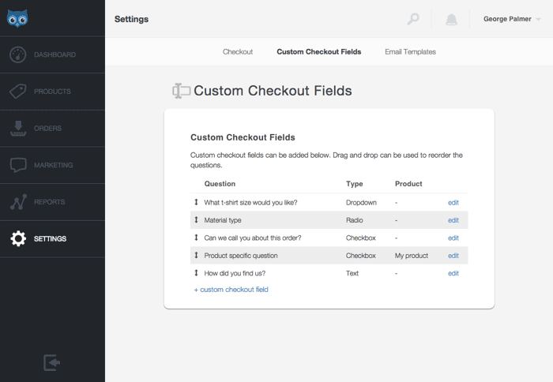The width and height of the screenshot is (553, 382).
Task: Grab reorder handle for 'How did you find us?'
Action: point(196,273)
